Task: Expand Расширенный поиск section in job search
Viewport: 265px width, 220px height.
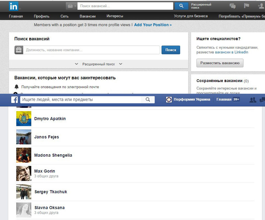Action: (x=98, y=64)
